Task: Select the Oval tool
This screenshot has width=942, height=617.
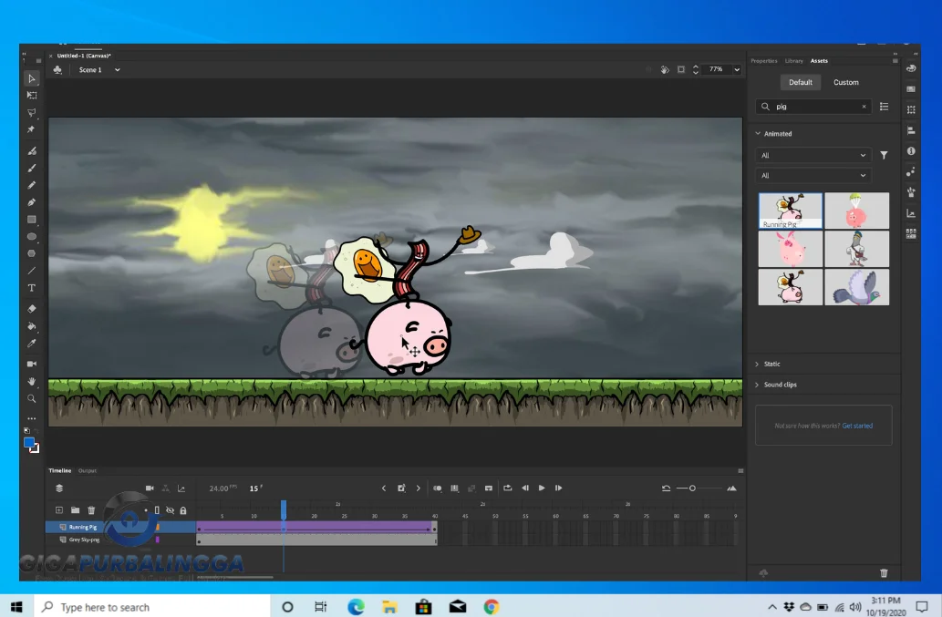Action: 32,236
